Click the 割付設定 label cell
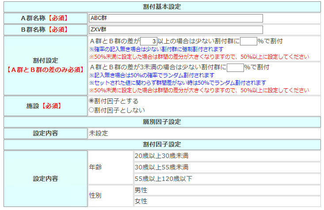 (46, 60)
